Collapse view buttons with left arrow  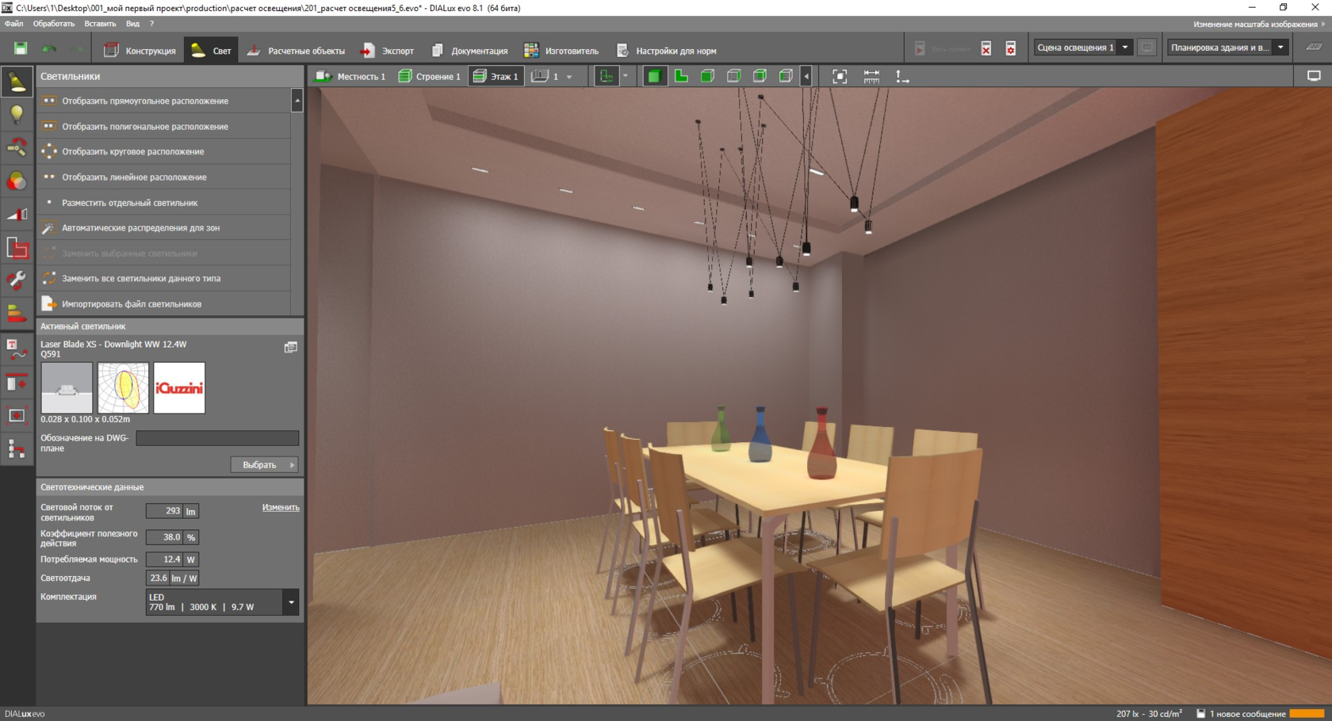coord(806,76)
